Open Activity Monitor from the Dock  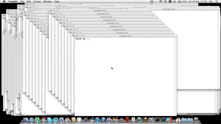163,120
